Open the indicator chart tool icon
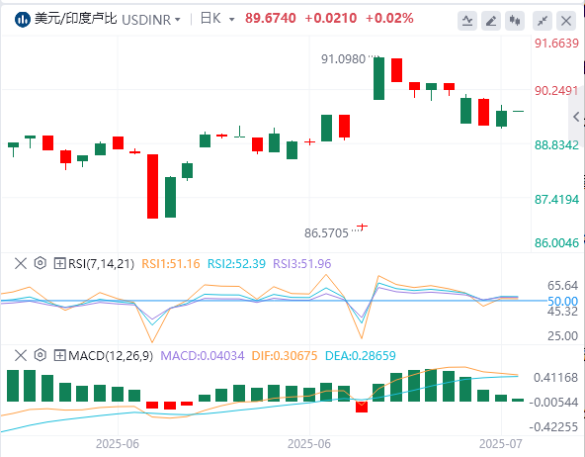Screen dimensions: 585x457 coord(467,21)
